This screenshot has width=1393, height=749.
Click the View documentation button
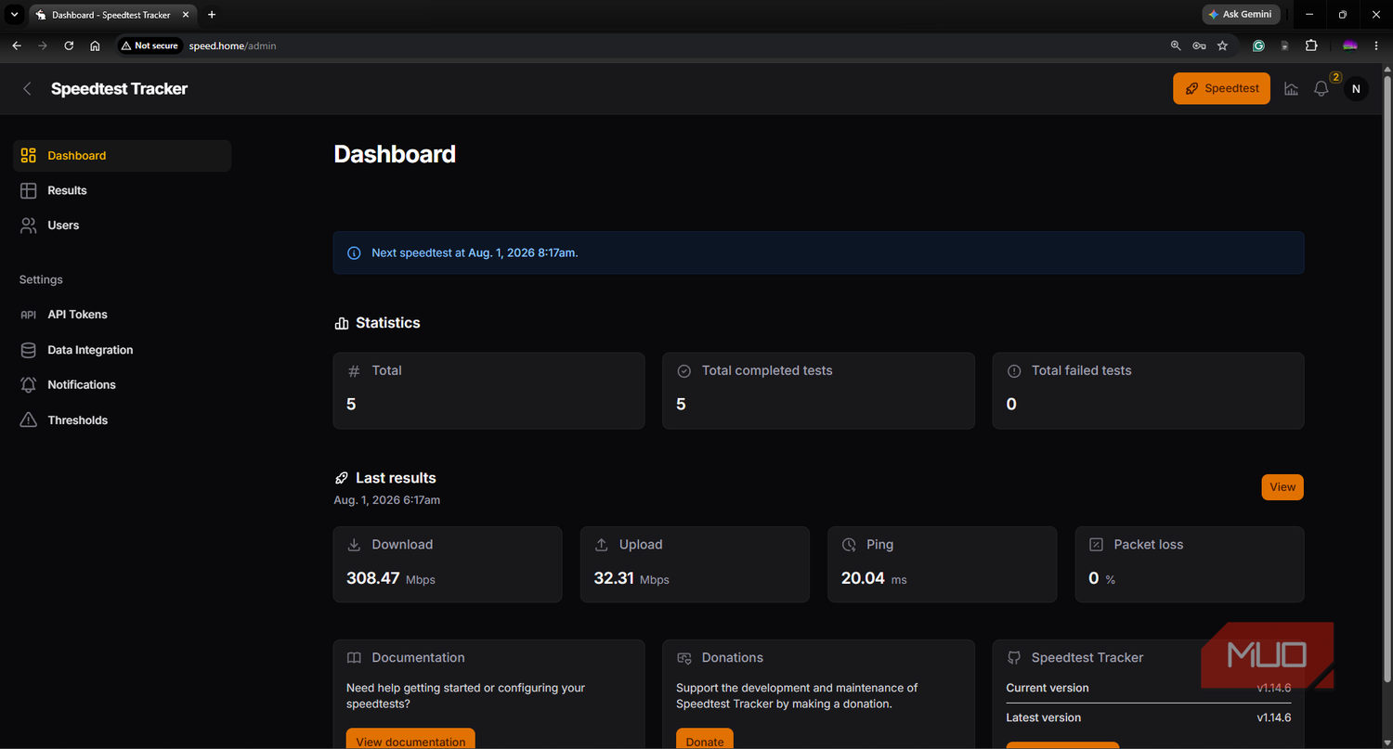pos(410,739)
